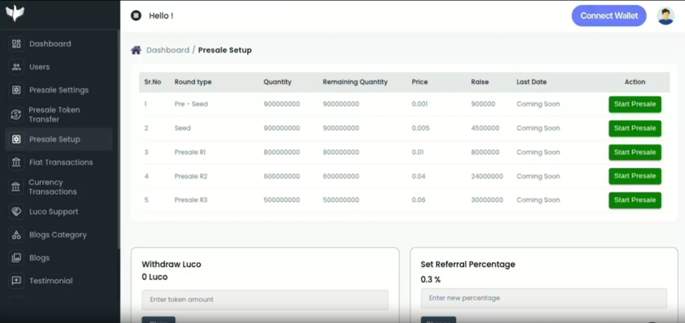Open the user profile avatar

coord(666,16)
